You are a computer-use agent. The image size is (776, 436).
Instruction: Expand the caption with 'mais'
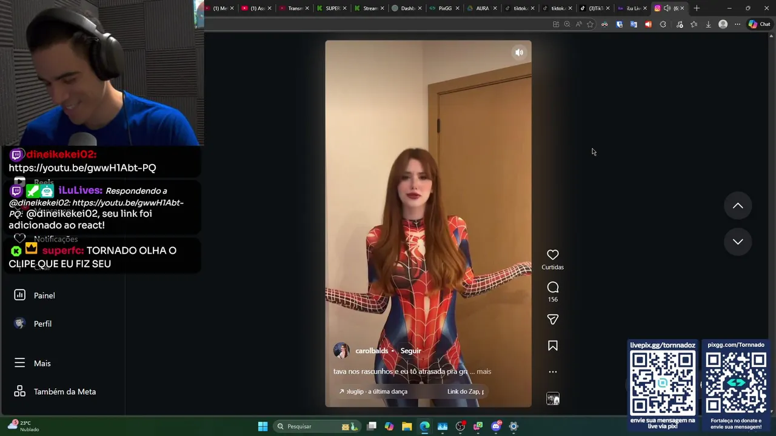(x=484, y=371)
